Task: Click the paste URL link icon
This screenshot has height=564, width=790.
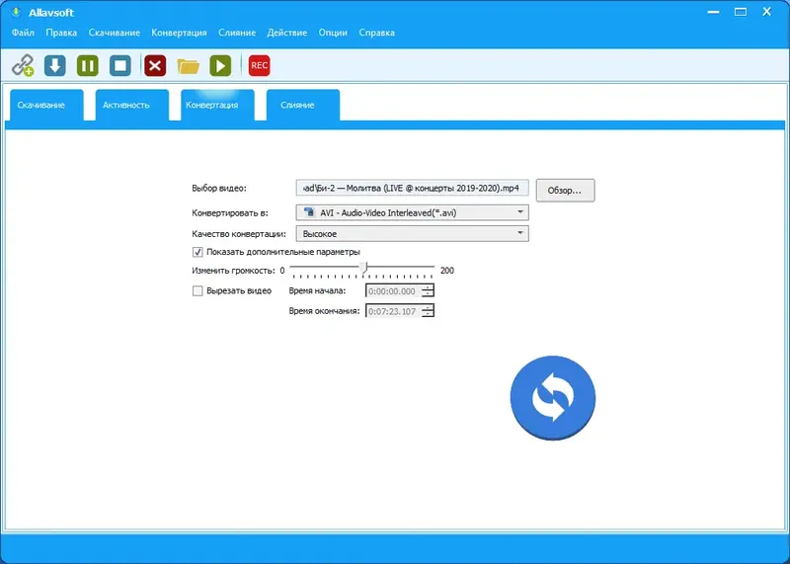Action: [23, 65]
